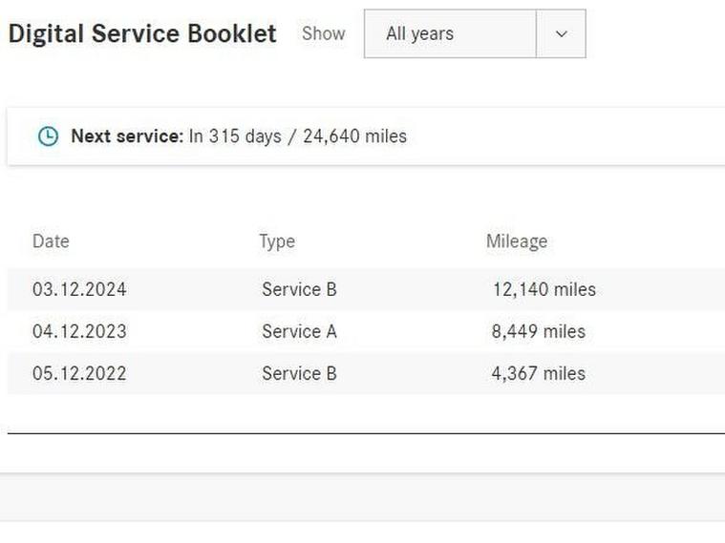Click the Mileage column header
The height and width of the screenshot is (543, 725).
tap(517, 241)
